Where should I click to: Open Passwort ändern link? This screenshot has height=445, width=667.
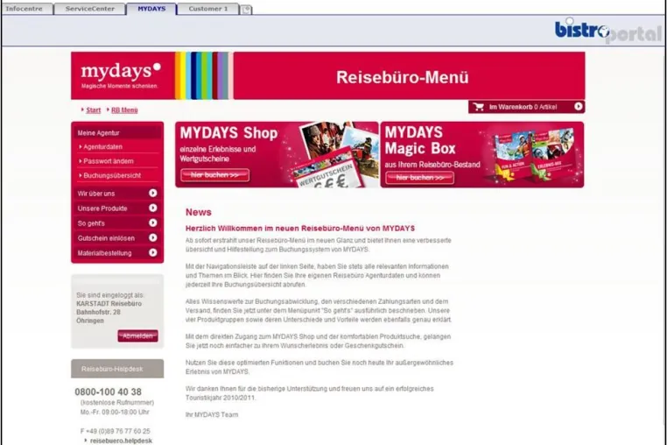[x=108, y=161]
